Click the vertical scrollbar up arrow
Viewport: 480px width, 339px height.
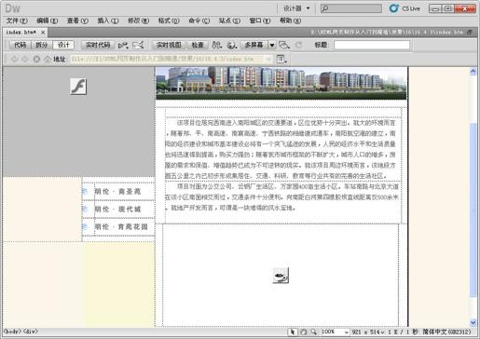tap(473, 72)
